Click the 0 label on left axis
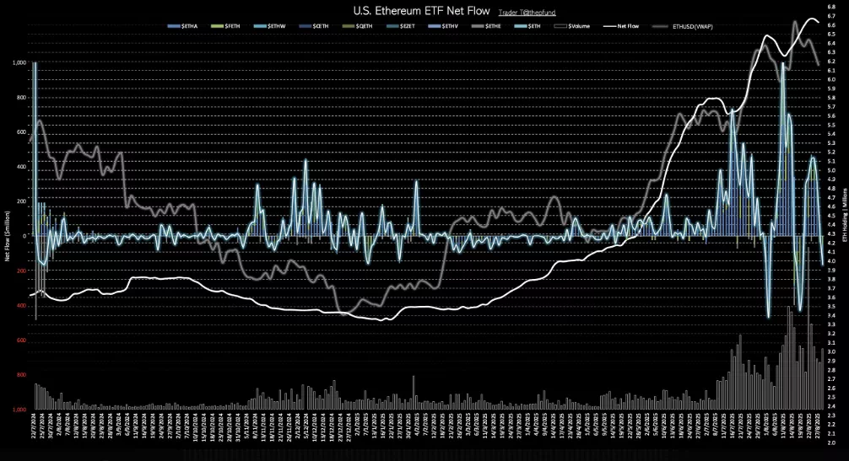849x461 pixels. point(24,236)
